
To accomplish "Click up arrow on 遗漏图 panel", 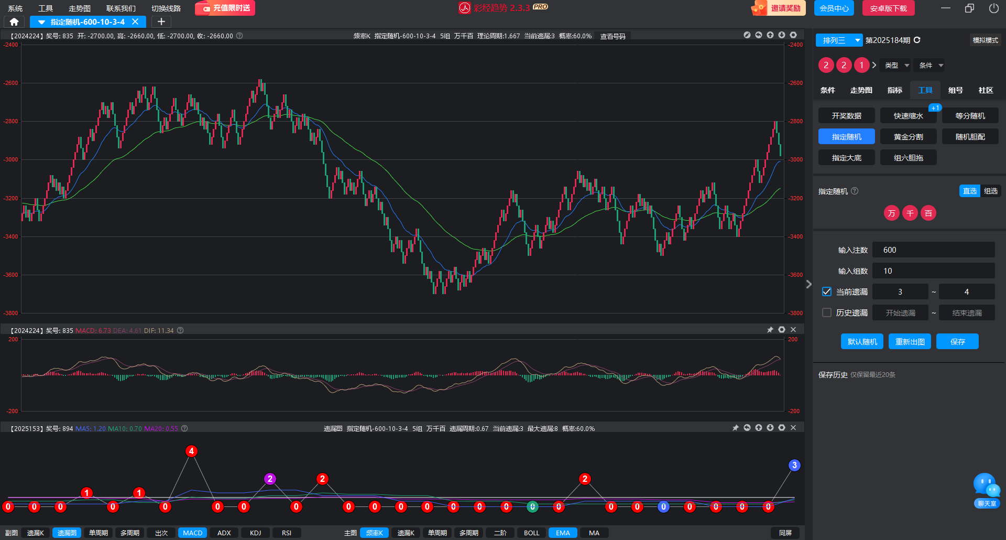I will [x=759, y=428].
